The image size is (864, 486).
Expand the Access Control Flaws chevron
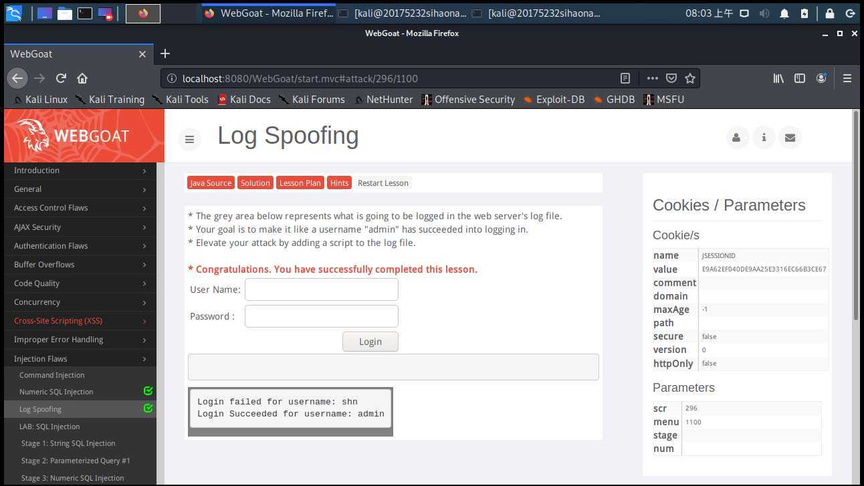144,208
